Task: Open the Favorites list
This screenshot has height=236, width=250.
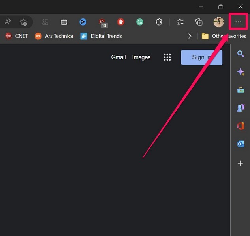Action: 180,22
